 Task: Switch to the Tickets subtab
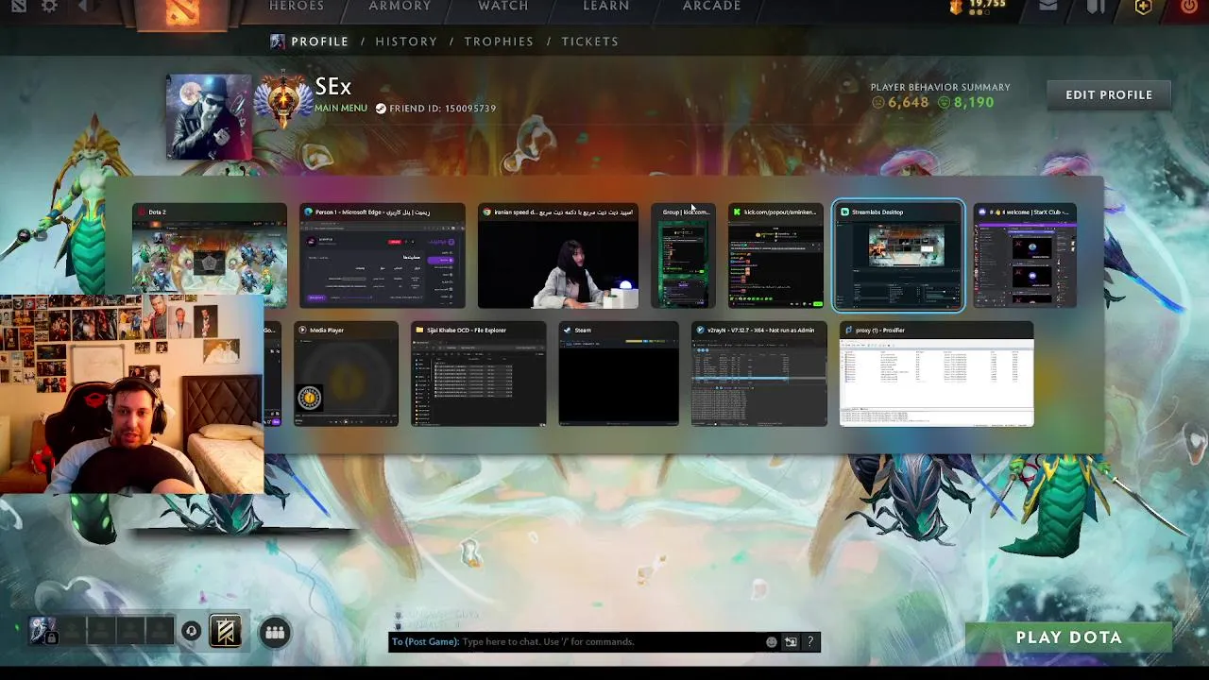[x=590, y=42]
